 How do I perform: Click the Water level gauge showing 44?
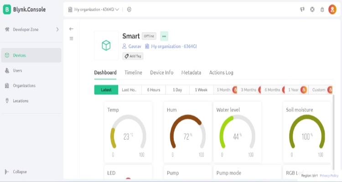click(237, 132)
